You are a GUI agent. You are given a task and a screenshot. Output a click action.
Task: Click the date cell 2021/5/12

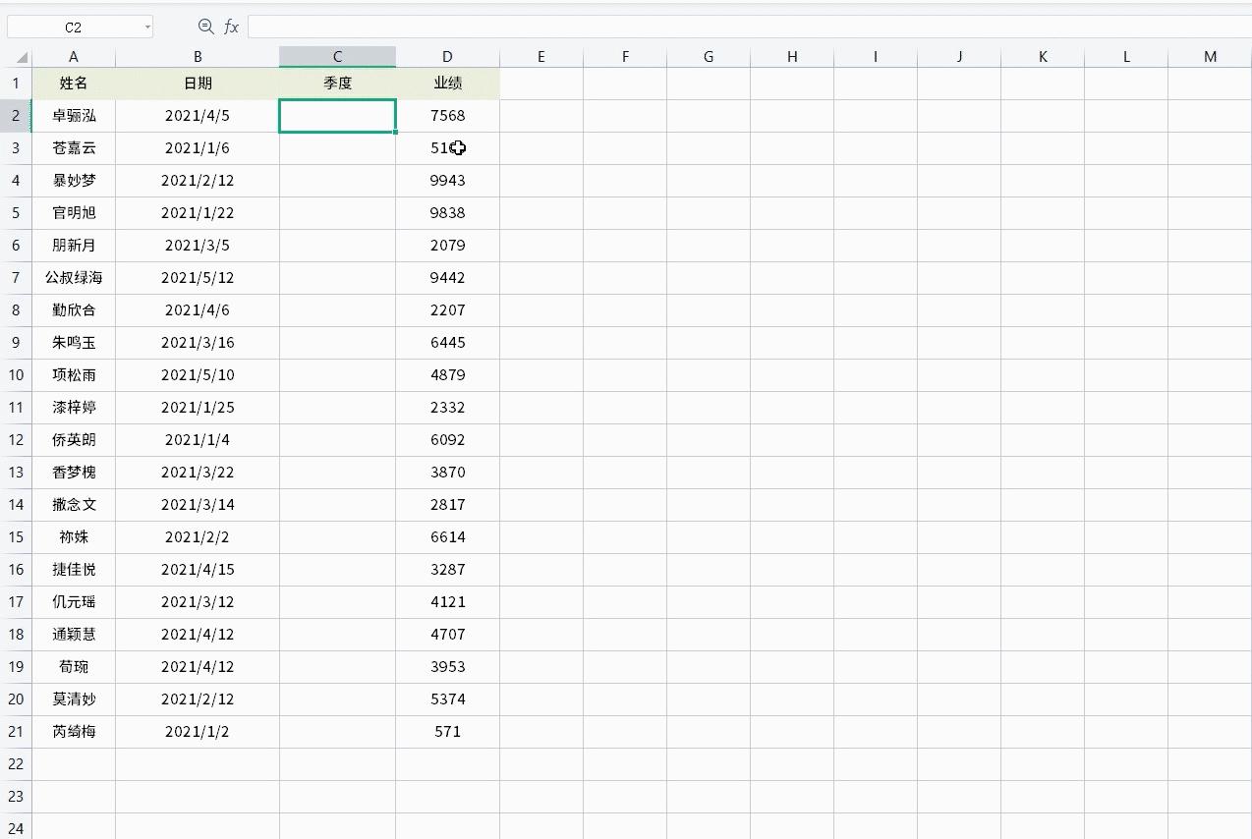[x=198, y=278]
